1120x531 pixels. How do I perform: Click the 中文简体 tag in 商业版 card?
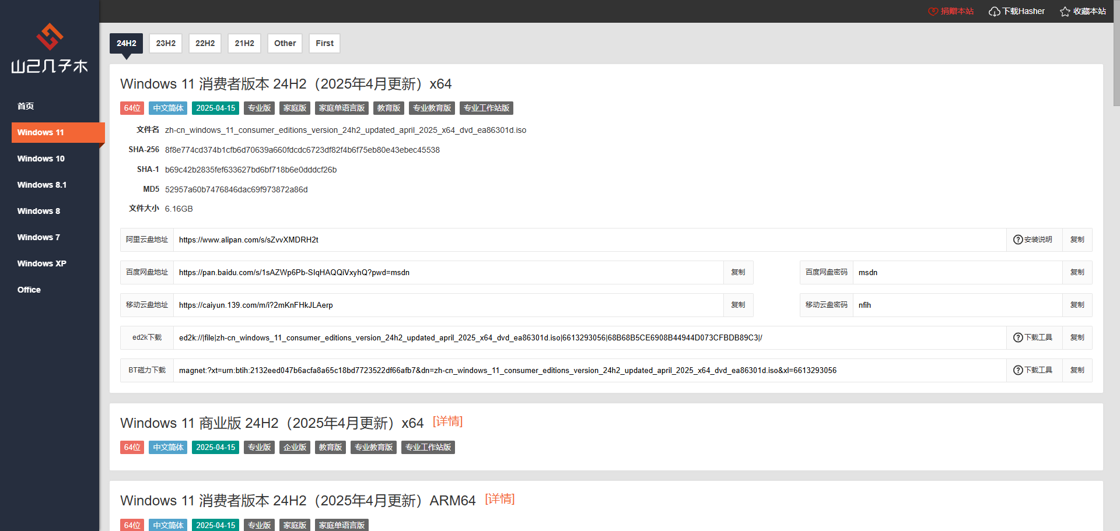coord(168,447)
